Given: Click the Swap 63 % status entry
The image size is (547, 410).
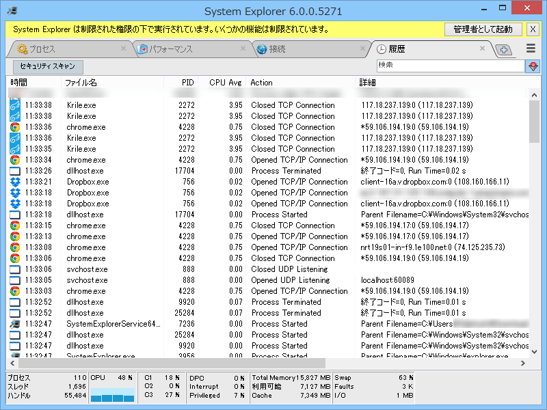Looking at the screenshot, I should pos(373,378).
